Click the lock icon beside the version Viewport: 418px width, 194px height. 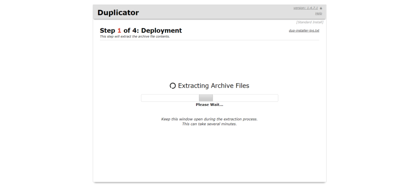coord(321,8)
